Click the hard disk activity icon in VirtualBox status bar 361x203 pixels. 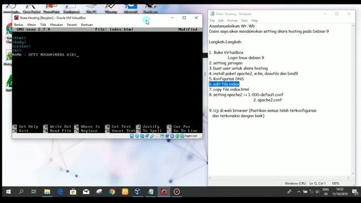pos(131,136)
